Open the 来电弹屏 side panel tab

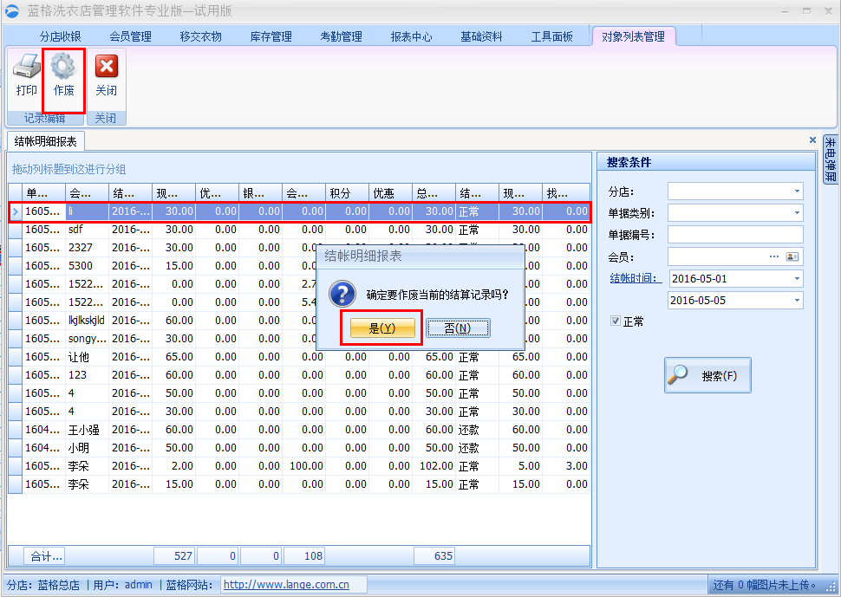click(831, 159)
